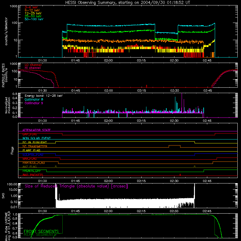This screenshot has height=241, width=241.
Task: Click the 0.9 tick on livetime panel
Action: coord(15,218)
